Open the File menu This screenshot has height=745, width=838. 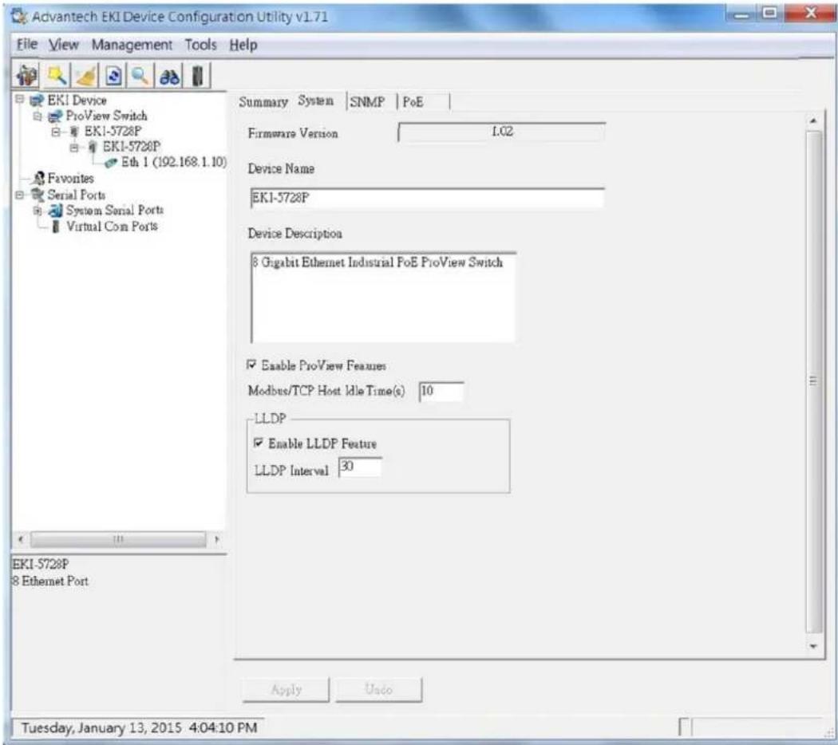coord(27,45)
